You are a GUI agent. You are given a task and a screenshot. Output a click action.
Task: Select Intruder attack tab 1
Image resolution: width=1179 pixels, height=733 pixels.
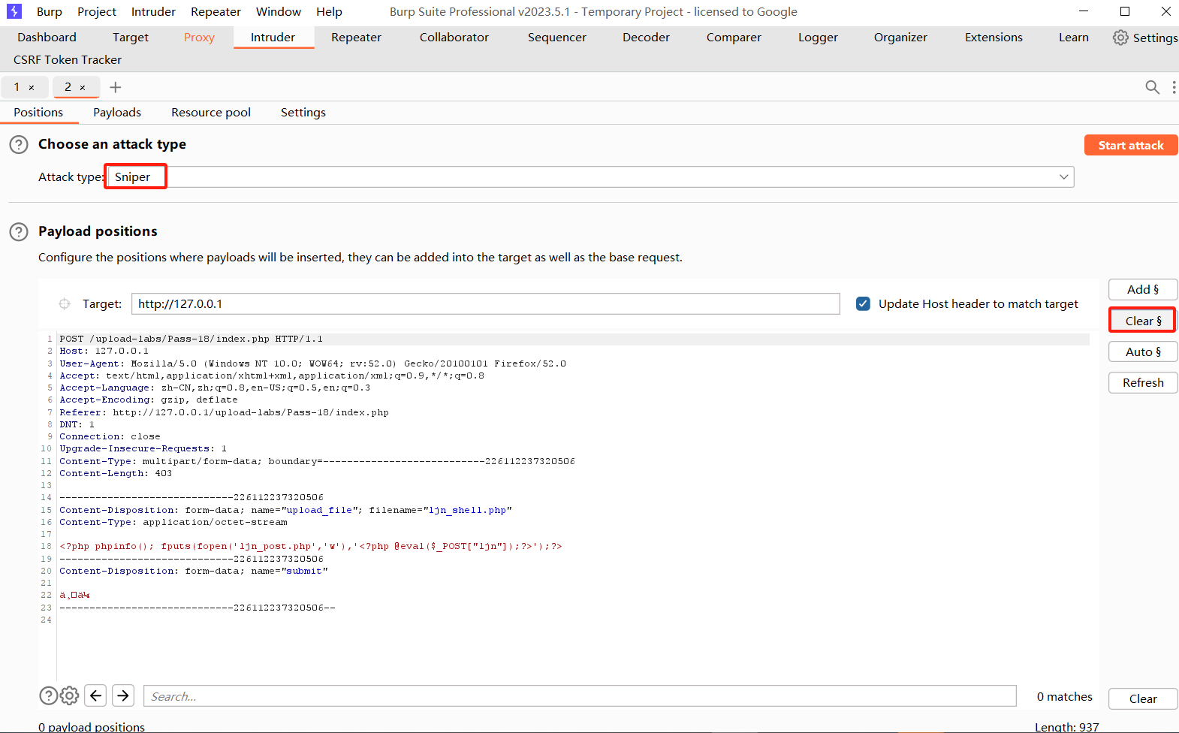click(17, 87)
